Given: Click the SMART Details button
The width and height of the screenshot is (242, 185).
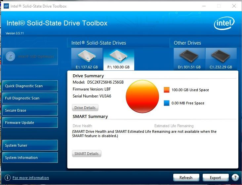Looking at the screenshot, I should coord(86,154).
